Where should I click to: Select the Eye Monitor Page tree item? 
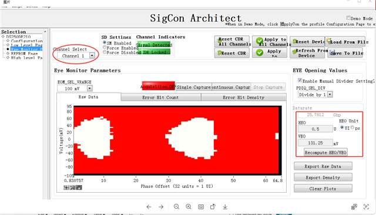click(26, 49)
